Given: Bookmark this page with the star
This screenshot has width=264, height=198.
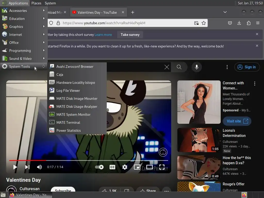Looking at the screenshot, I should (x=204, y=23).
